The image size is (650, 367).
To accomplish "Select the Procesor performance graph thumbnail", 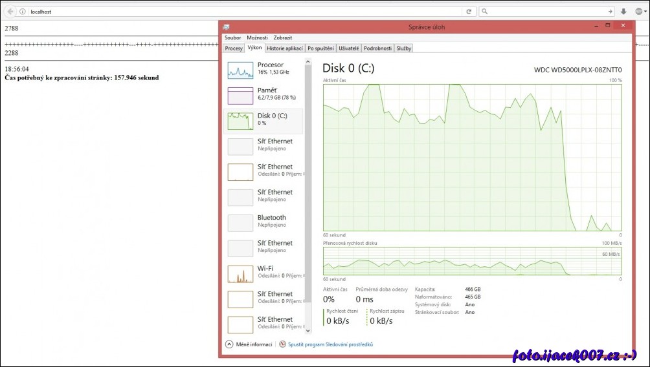I will (240, 70).
